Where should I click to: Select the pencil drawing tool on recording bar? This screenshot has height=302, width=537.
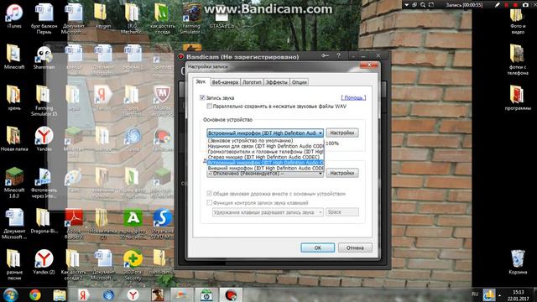497,5
